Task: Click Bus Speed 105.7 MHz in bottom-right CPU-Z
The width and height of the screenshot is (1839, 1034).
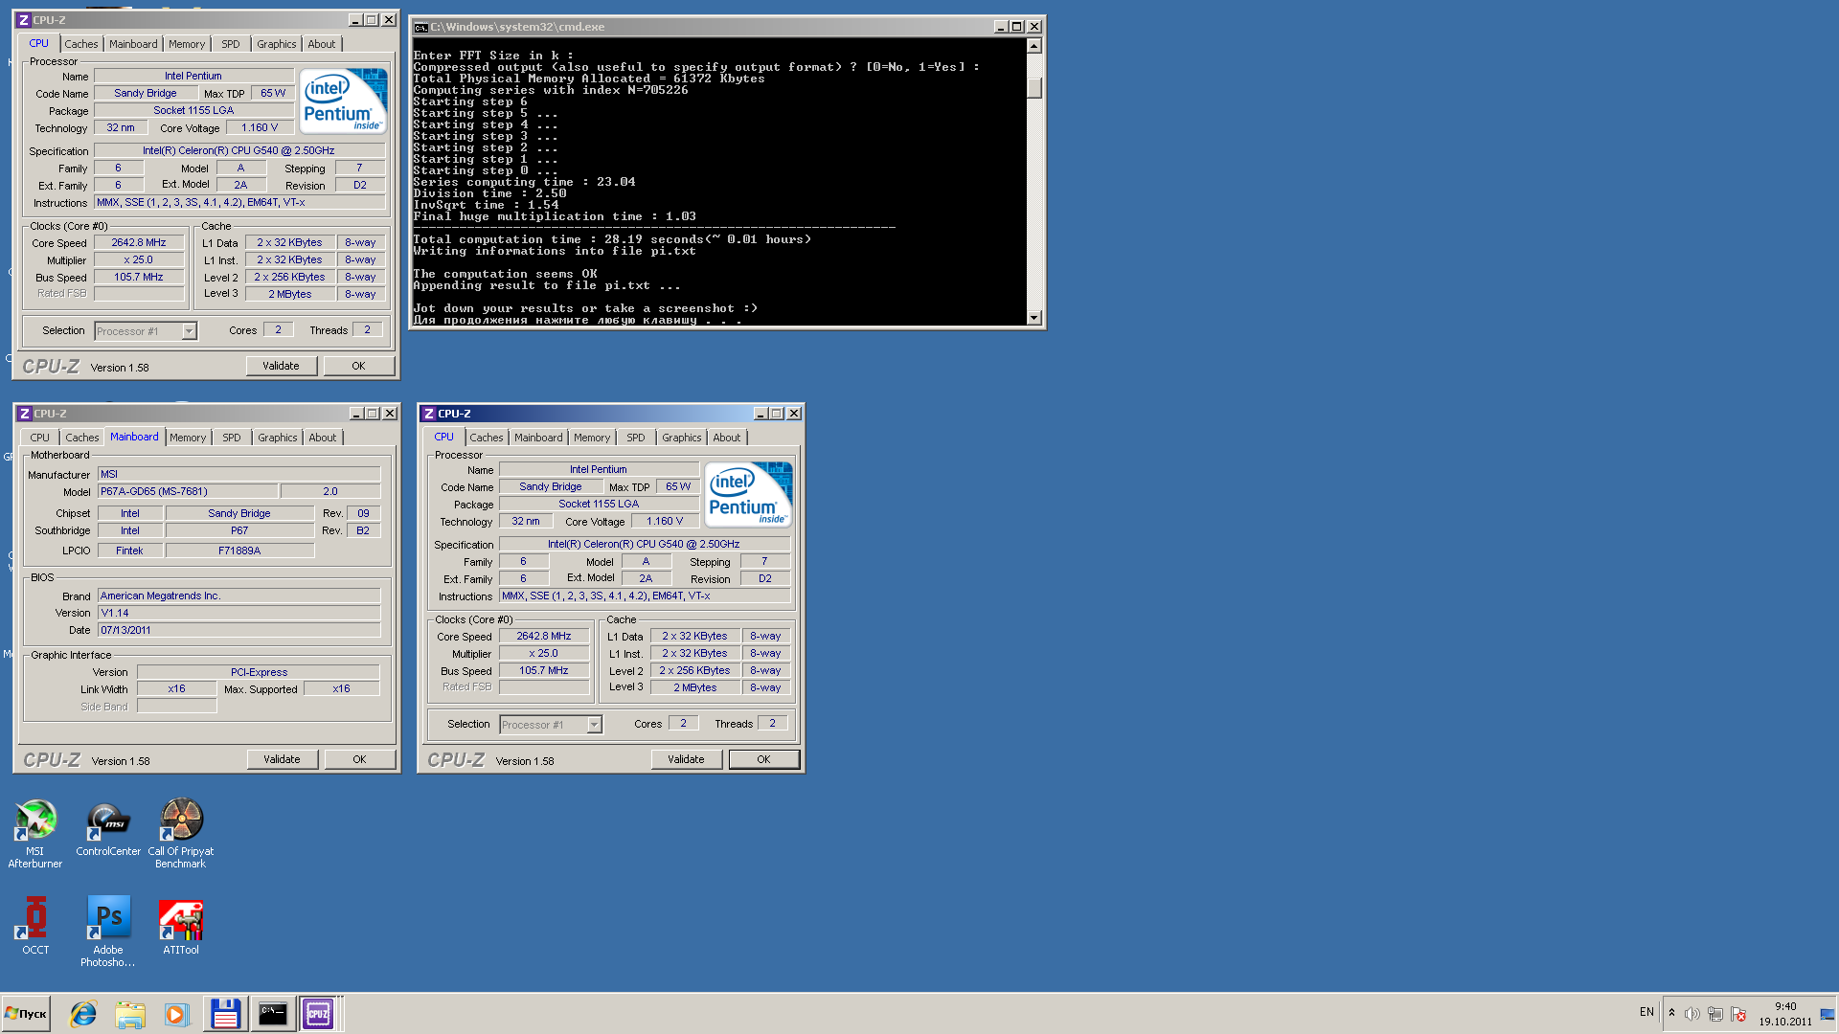Action: (x=544, y=670)
